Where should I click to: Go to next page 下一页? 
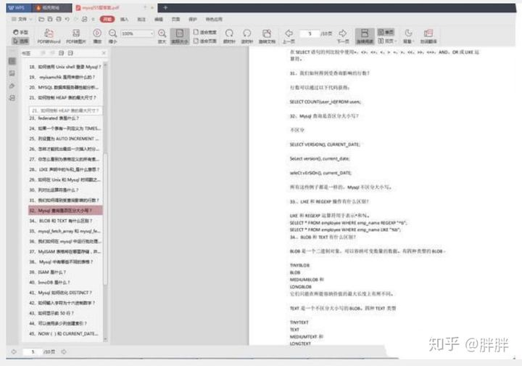(343, 36)
